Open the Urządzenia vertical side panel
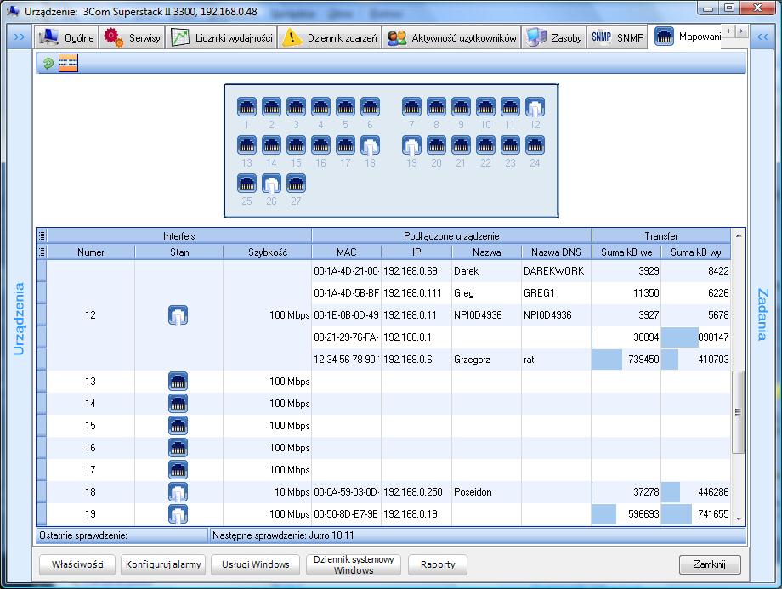Screen dimensions: 782x589 (19, 319)
